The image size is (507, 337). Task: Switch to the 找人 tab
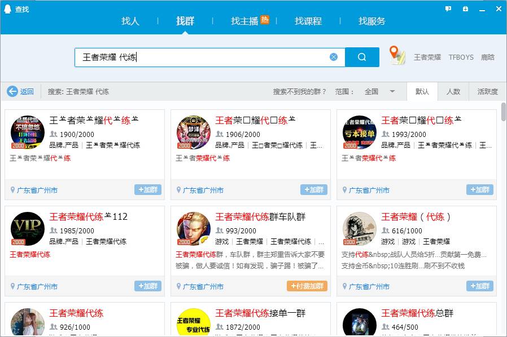point(130,21)
